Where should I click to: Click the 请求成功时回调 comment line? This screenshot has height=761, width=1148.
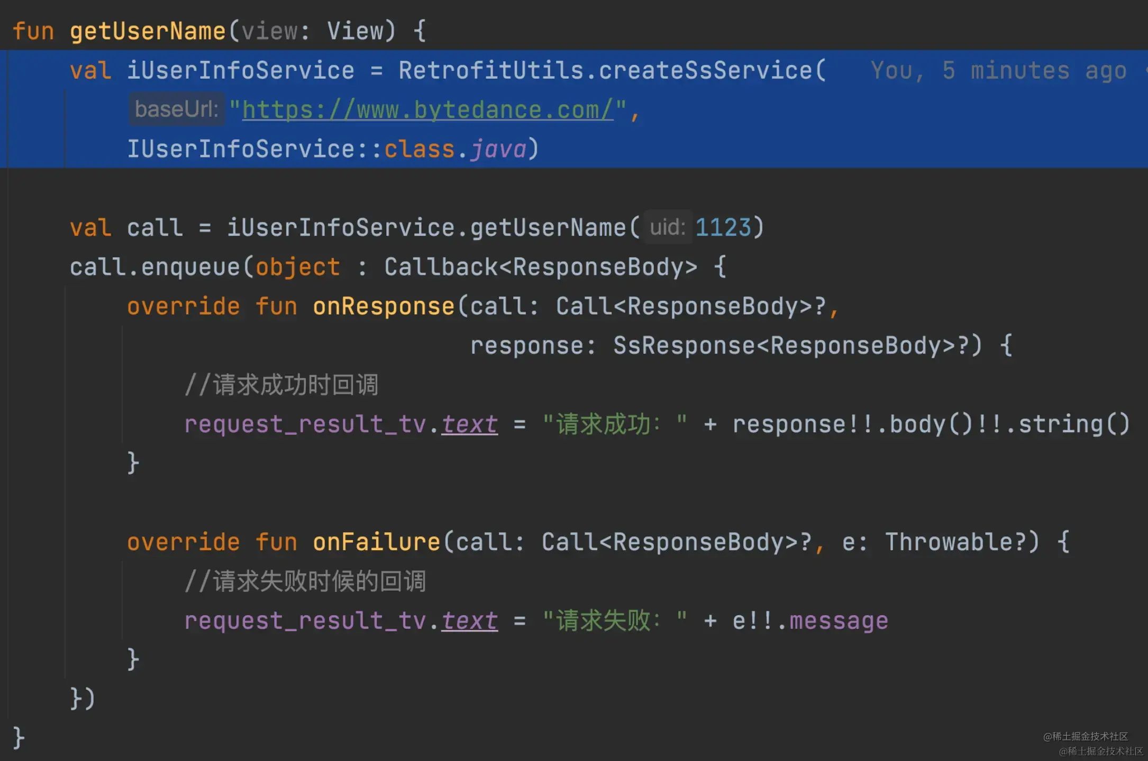click(281, 385)
